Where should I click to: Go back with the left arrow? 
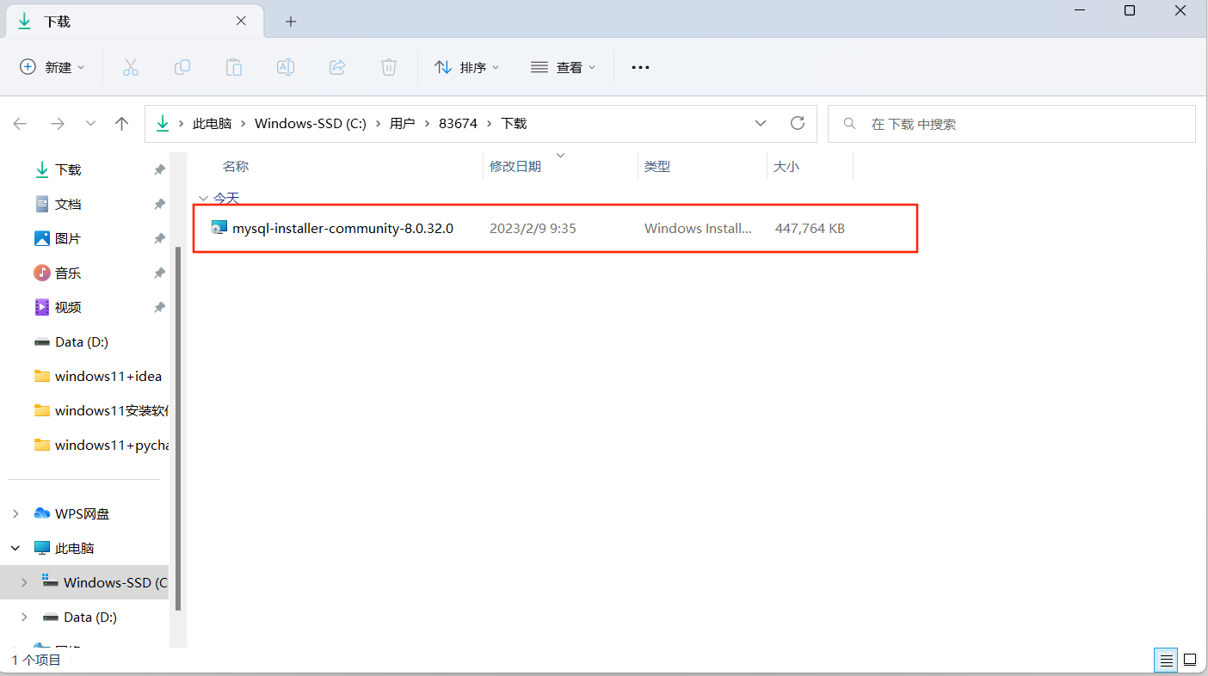click(x=21, y=124)
